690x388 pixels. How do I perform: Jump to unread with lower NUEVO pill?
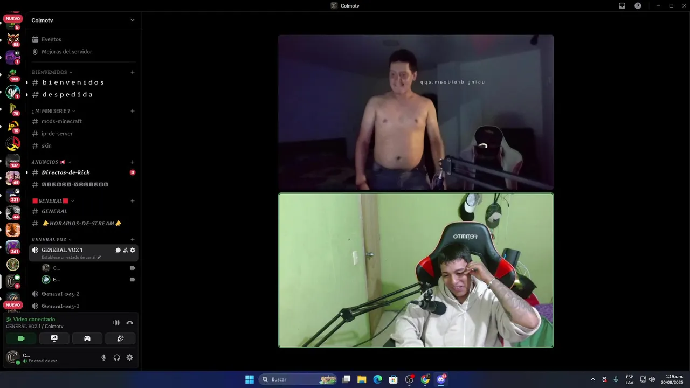(x=13, y=305)
